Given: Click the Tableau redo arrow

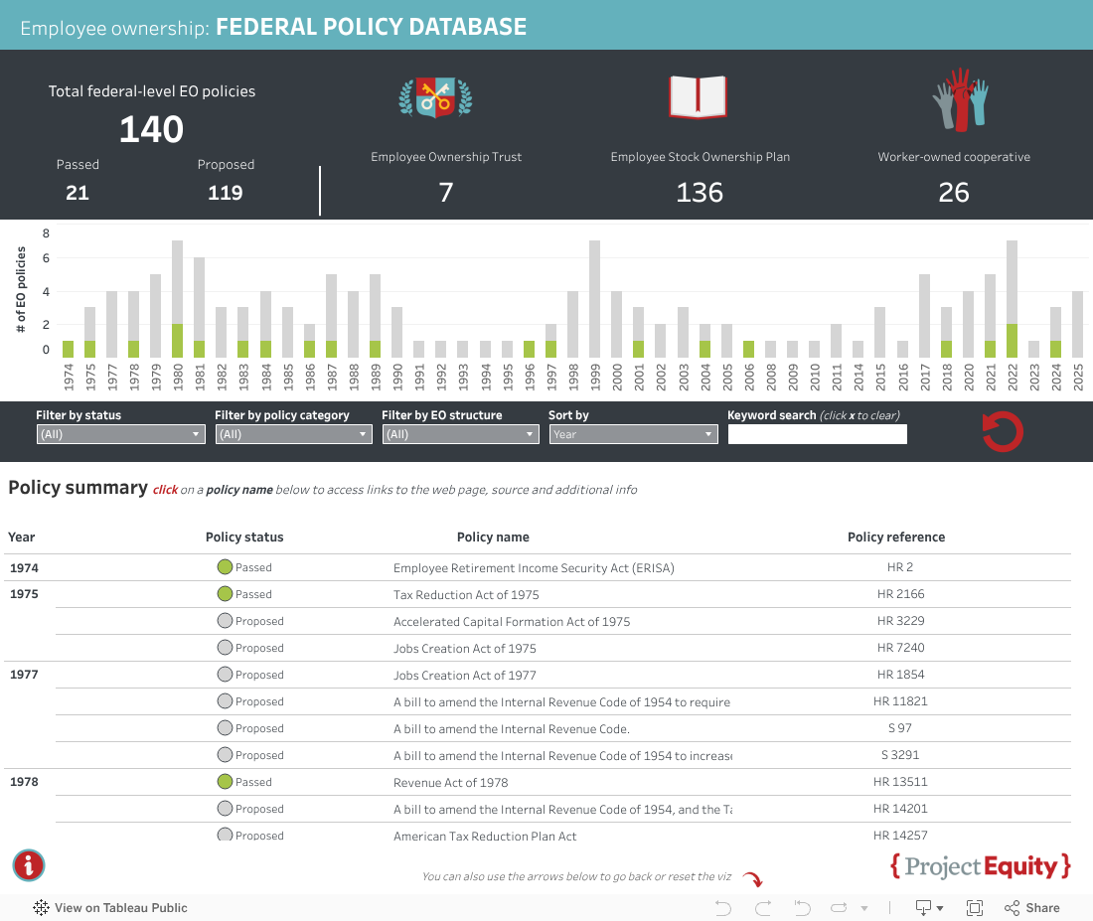Looking at the screenshot, I should (763, 907).
